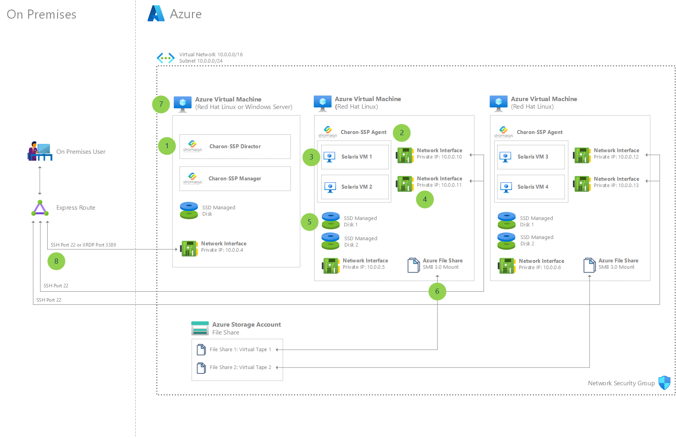Select the Express Route triangle icon

point(40,208)
